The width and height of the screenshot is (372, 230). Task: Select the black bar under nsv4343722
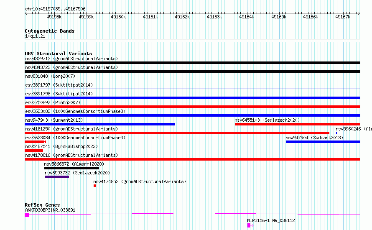tap(192, 72)
